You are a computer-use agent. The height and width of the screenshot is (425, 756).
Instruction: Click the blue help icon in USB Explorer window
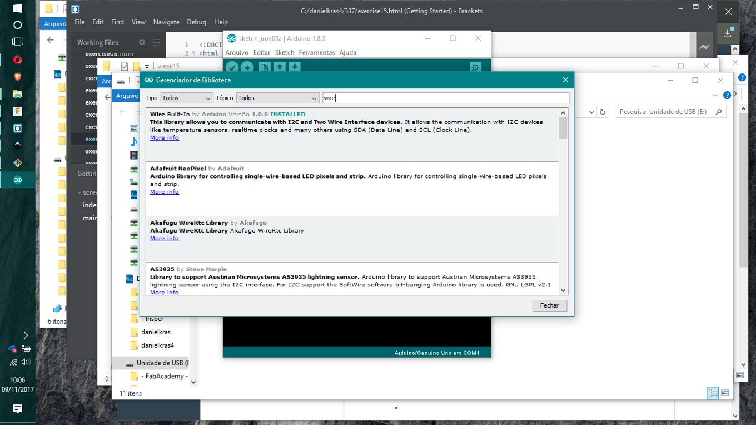tap(727, 95)
